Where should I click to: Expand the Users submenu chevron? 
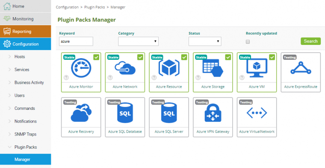click(9, 95)
